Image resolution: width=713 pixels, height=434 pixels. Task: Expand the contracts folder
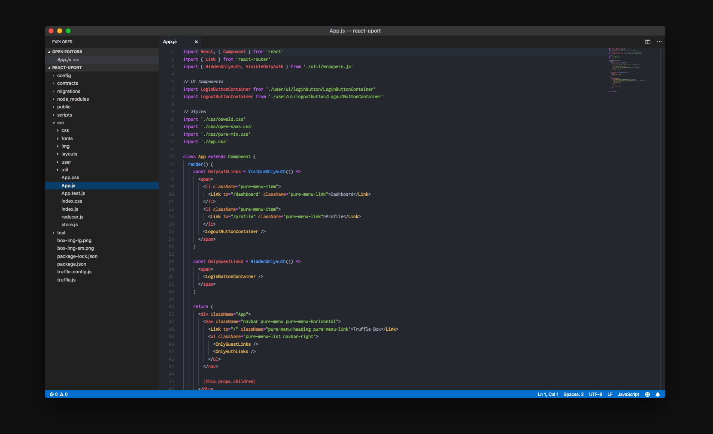click(x=67, y=84)
